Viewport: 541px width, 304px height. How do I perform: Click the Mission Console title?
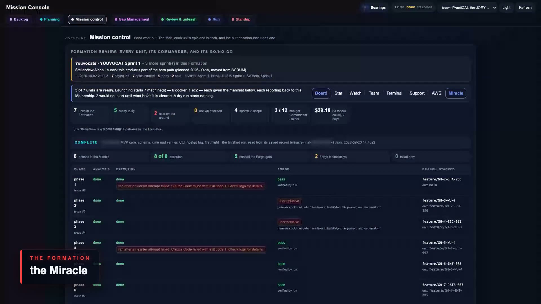coord(28,8)
